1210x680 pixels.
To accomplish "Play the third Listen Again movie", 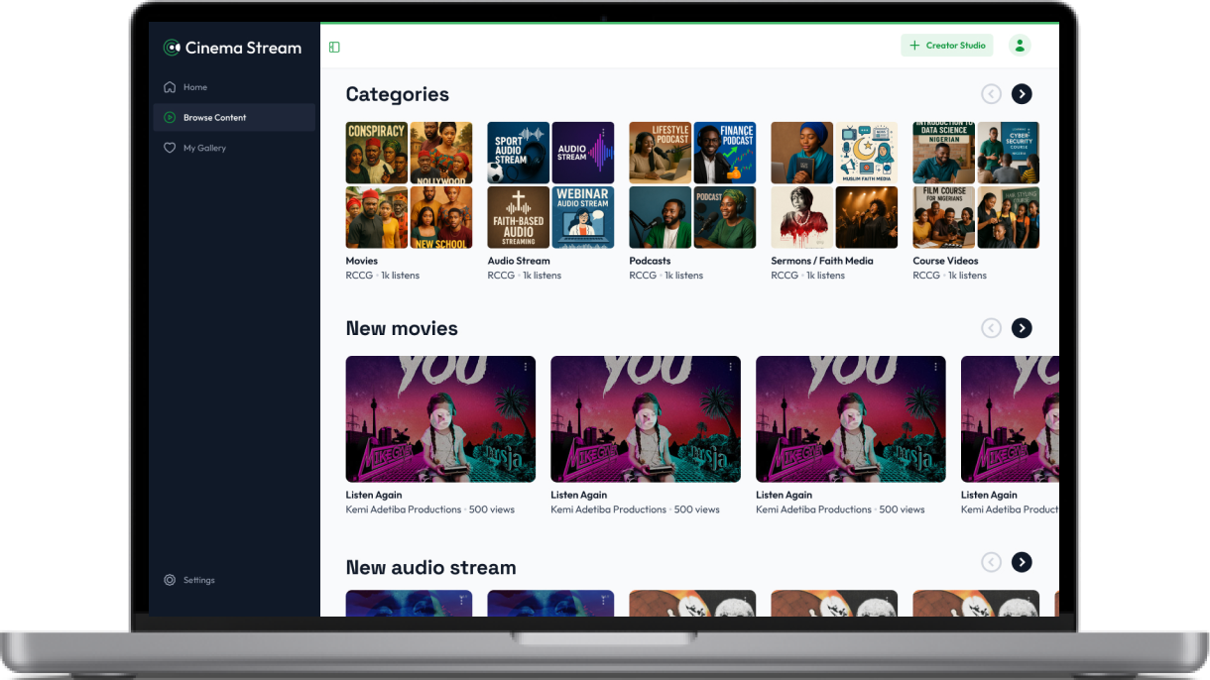I will tap(850, 418).
